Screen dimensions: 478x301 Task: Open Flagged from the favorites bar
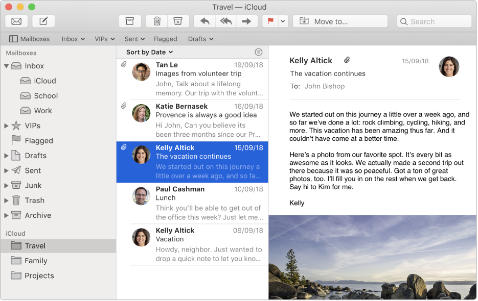tap(165, 39)
